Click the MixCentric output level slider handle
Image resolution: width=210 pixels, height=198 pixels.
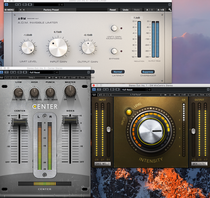click(193, 131)
